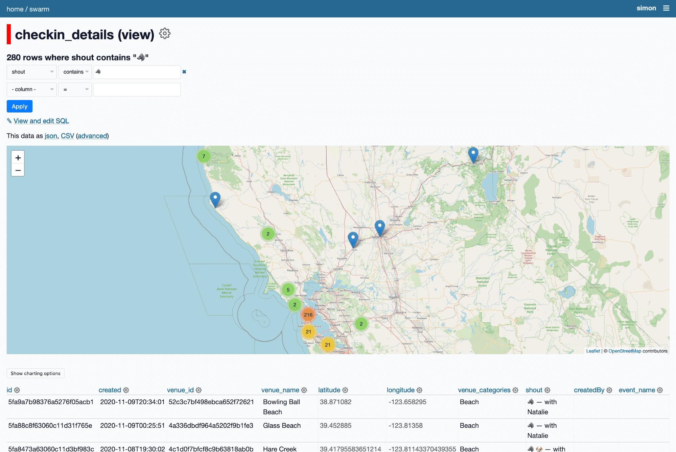Click the Apply filter button
676x452 pixels.
[x=20, y=106]
